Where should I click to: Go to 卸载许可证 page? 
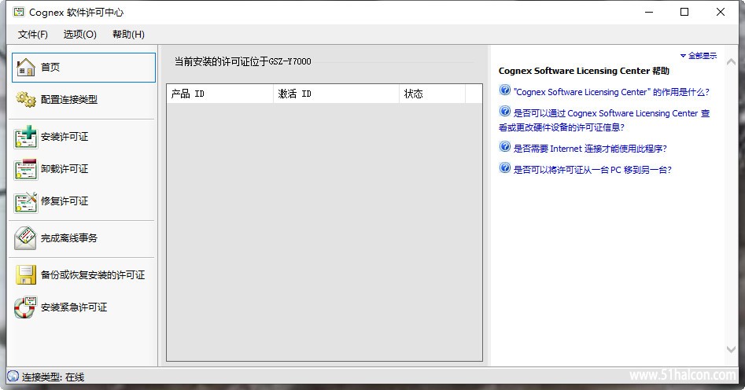[x=65, y=169]
